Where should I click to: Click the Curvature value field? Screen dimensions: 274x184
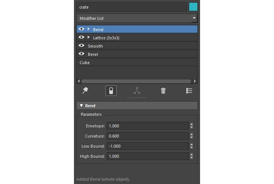tap(148, 136)
